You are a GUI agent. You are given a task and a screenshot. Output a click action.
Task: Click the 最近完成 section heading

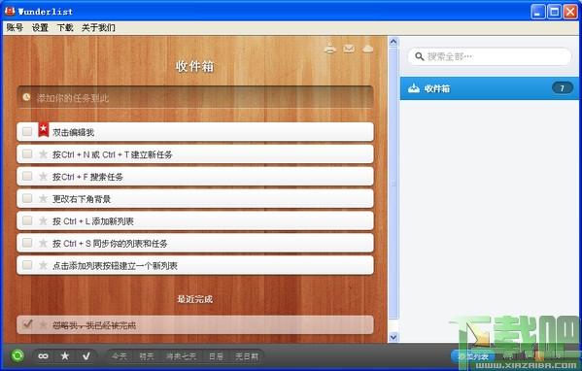[195, 299]
